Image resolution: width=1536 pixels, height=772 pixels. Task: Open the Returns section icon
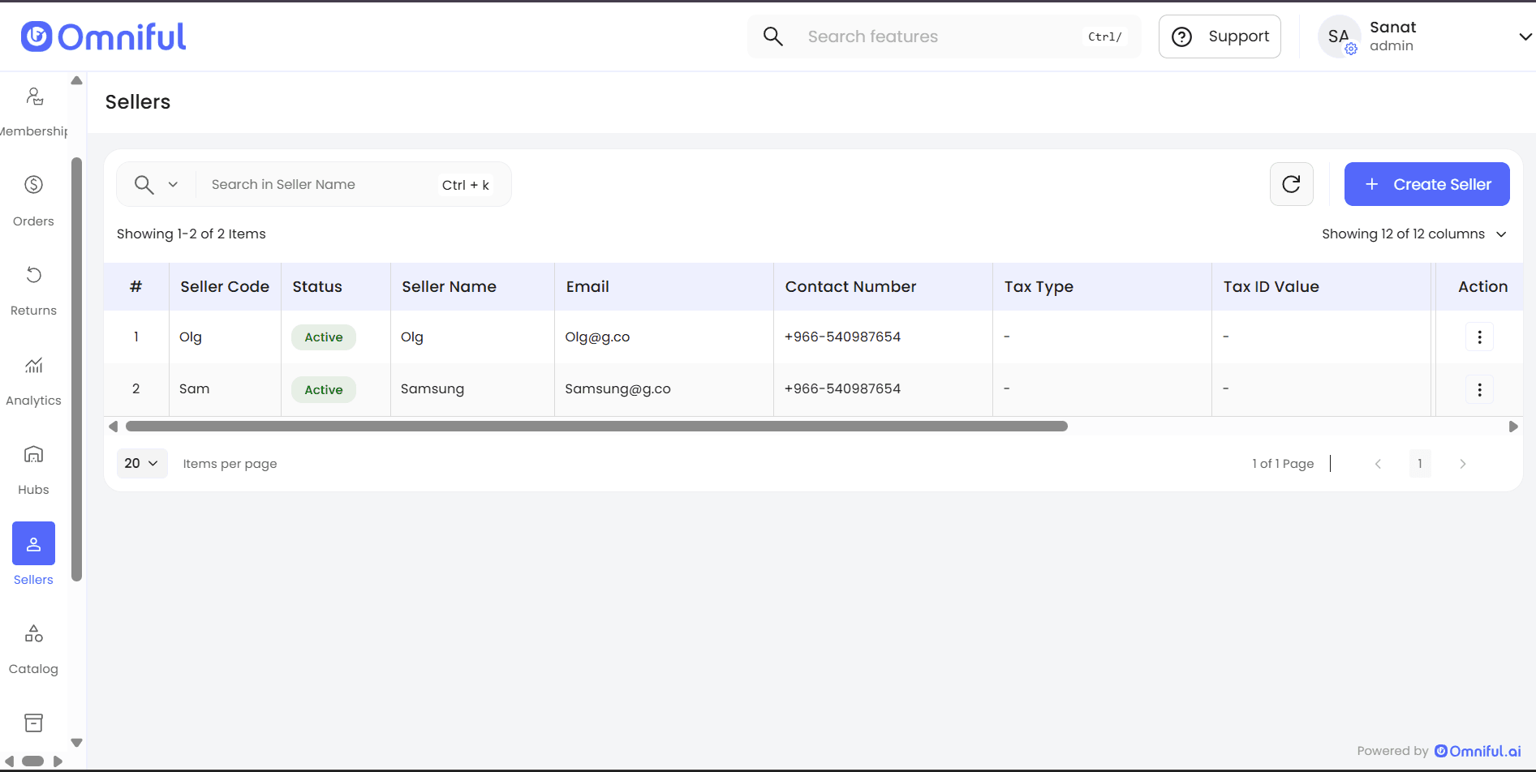(x=33, y=275)
